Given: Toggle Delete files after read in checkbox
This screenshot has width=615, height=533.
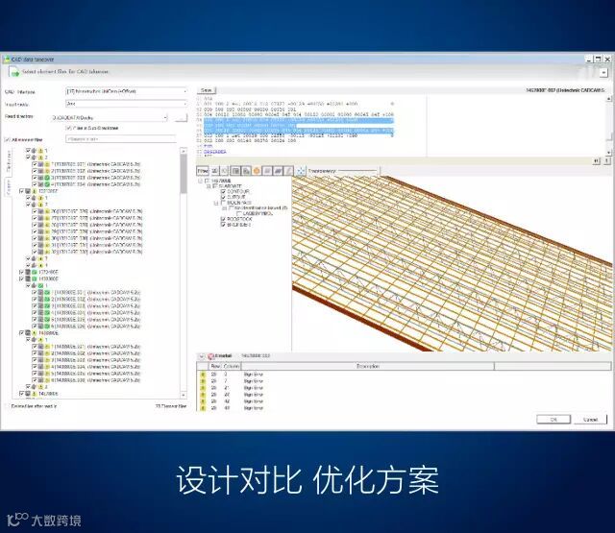Looking at the screenshot, I should pyautogui.click(x=8, y=406).
